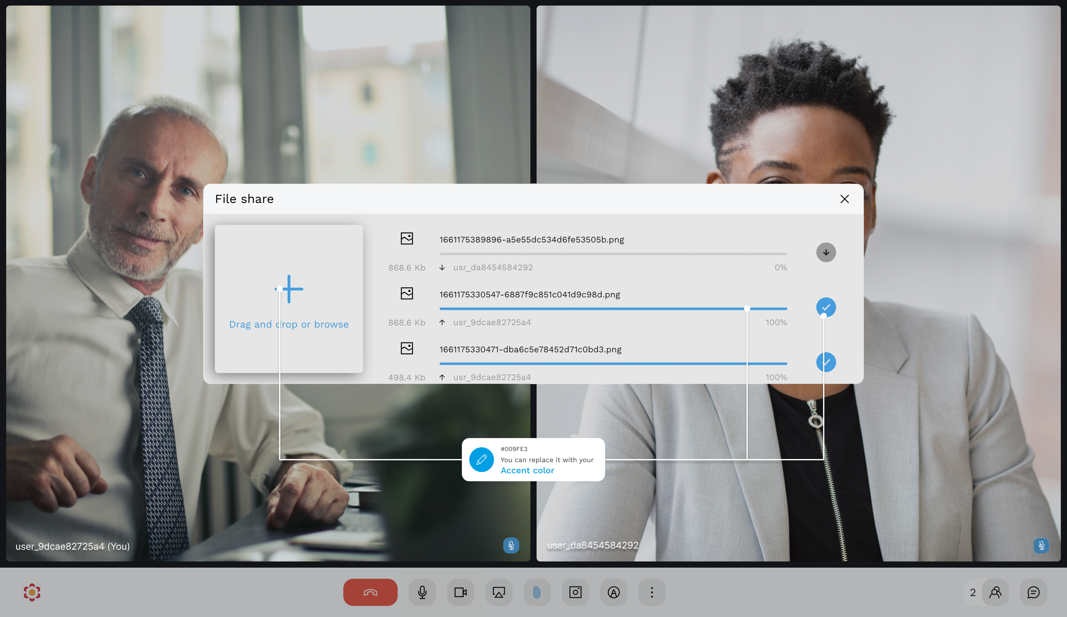Image resolution: width=1067 pixels, height=617 pixels.
Task: Select the user_9dcae82725a4 video tile
Action: (x=268, y=283)
